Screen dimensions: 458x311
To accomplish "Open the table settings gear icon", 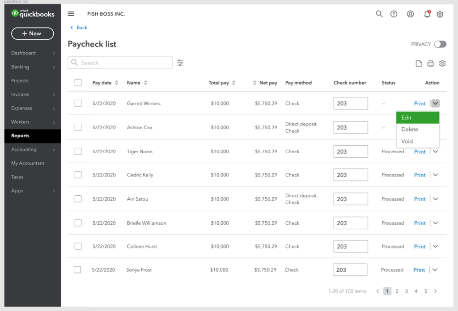I will (442, 63).
